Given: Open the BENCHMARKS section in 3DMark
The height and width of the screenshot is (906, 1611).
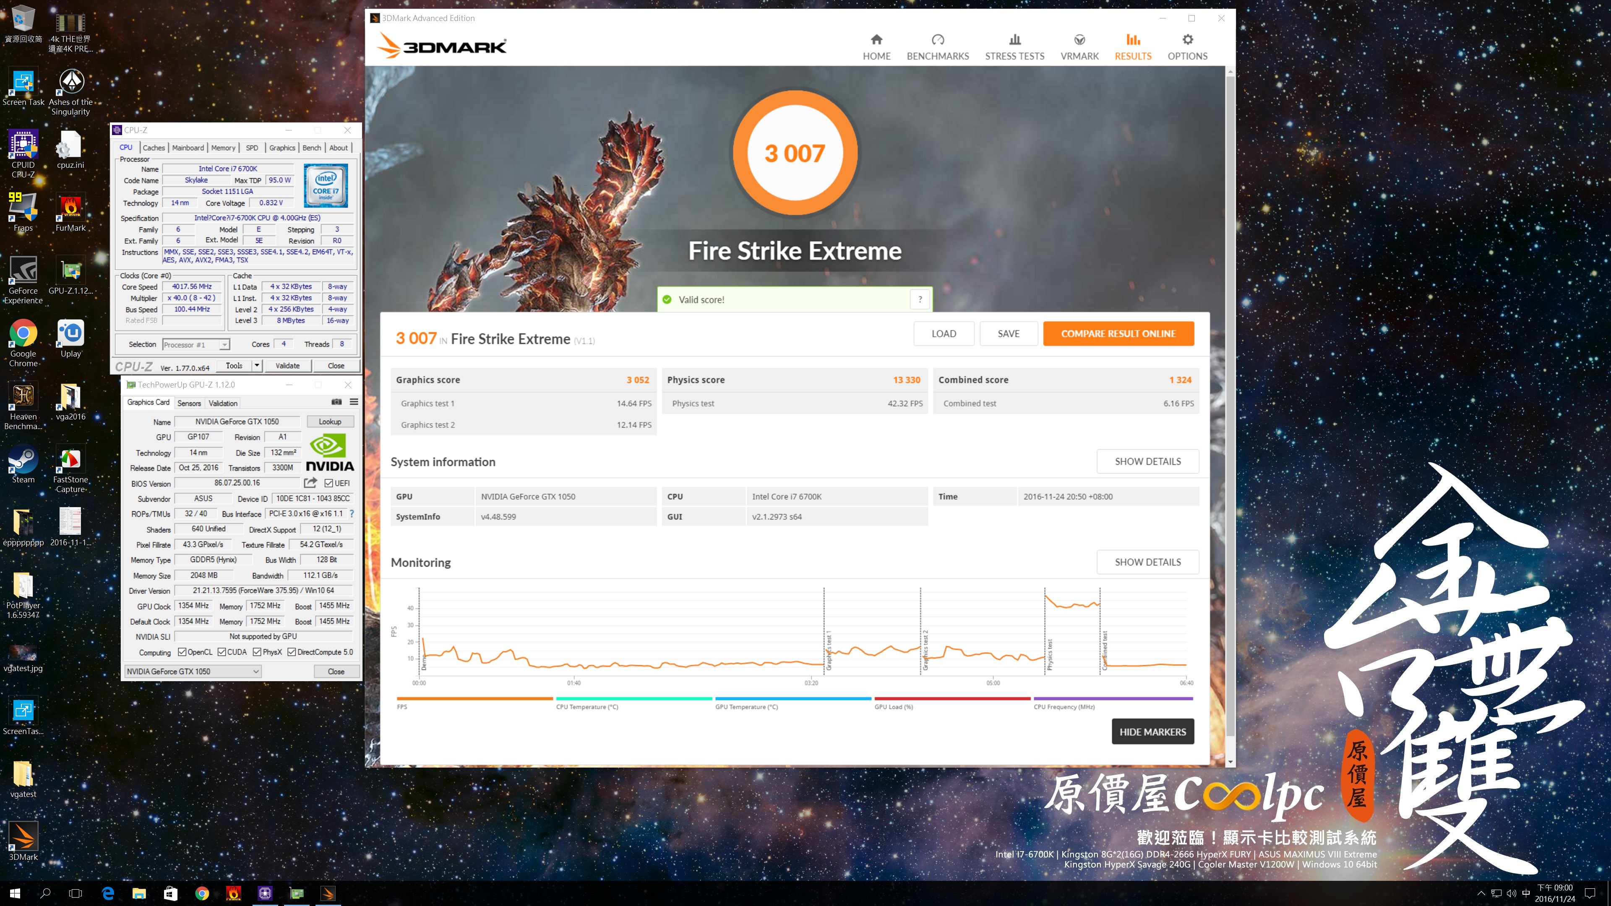Looking at the screenshot, I should coord(938,47).
